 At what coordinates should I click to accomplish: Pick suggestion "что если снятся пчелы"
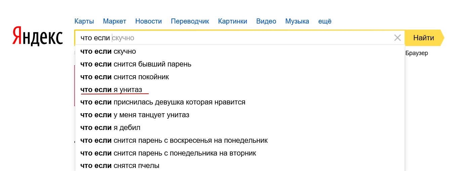[240, 166]
